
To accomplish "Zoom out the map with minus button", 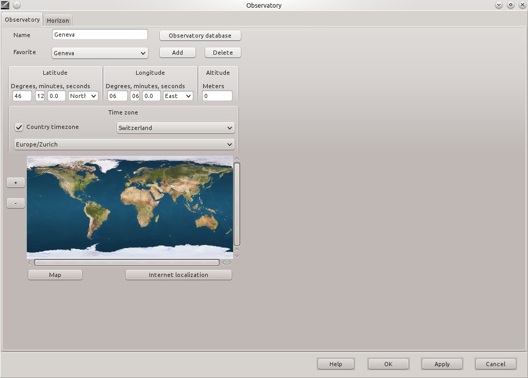I will pos(16,203).
